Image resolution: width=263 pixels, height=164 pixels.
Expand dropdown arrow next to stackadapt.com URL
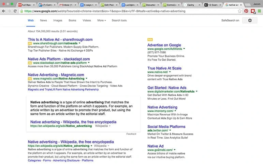[89, 63]
